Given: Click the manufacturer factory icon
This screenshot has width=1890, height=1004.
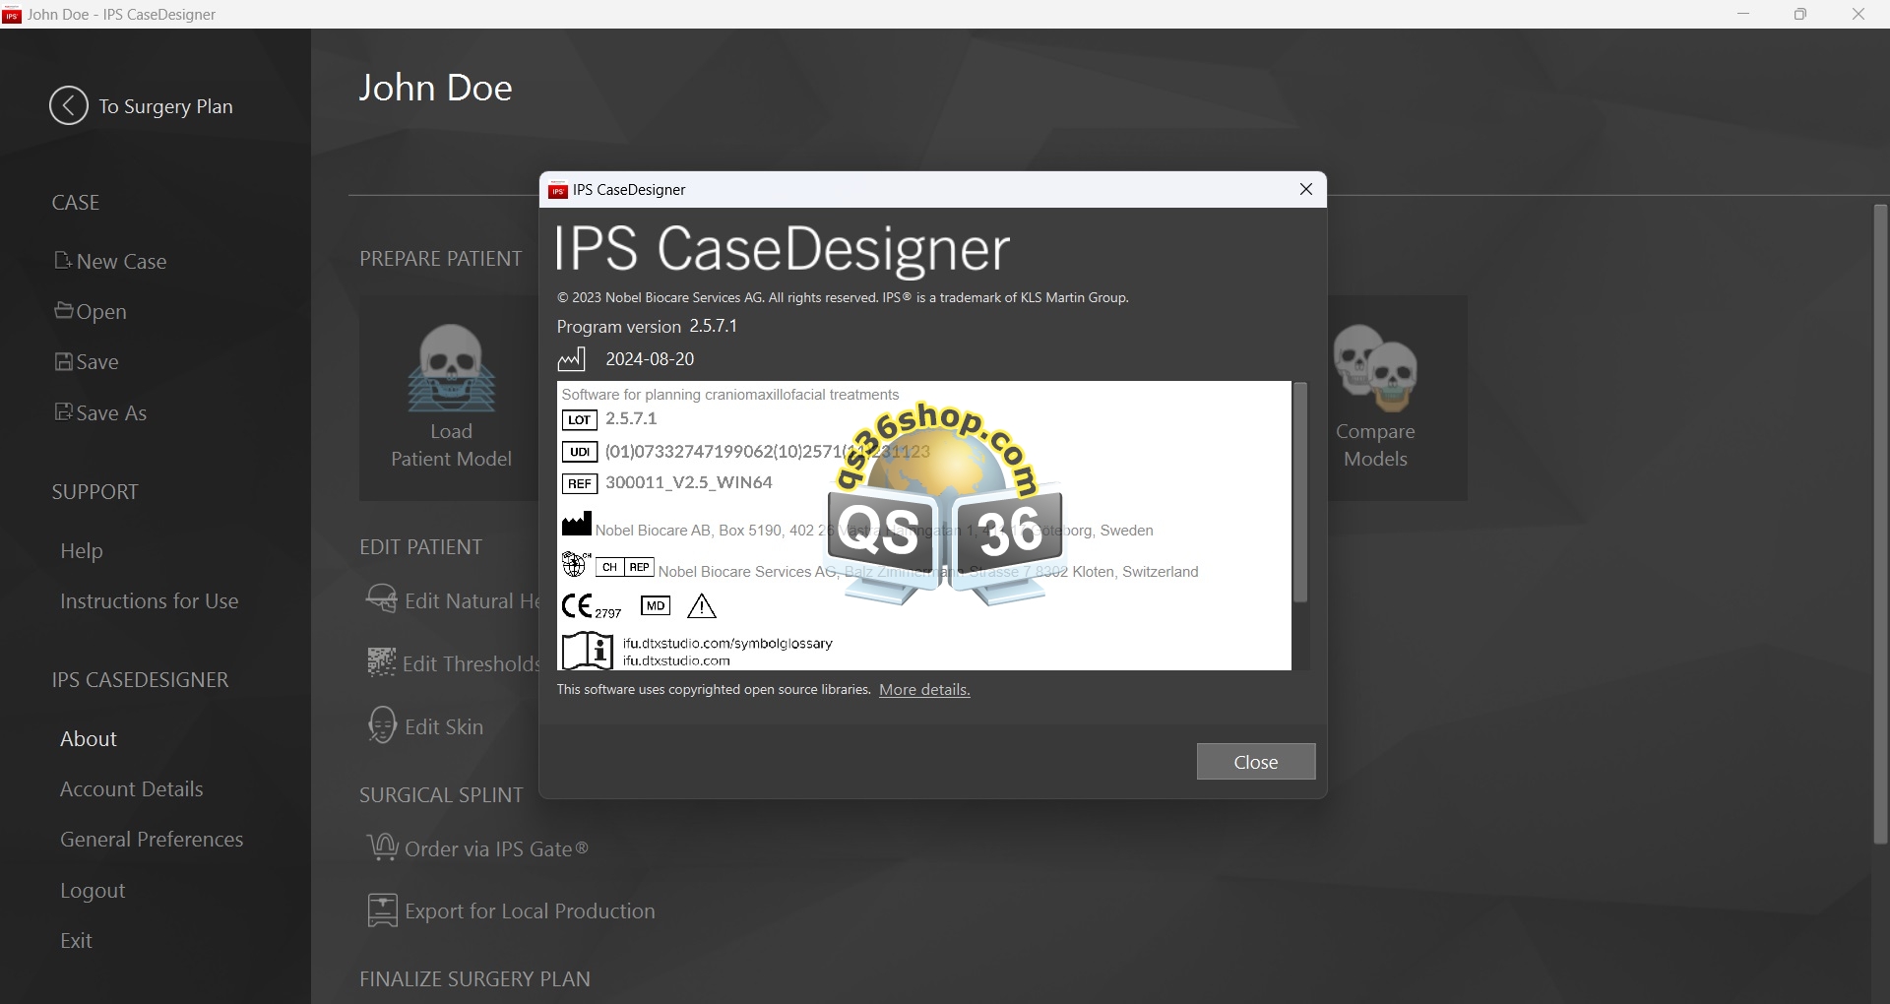Looking at the screenshot, I should pos(577,524).
